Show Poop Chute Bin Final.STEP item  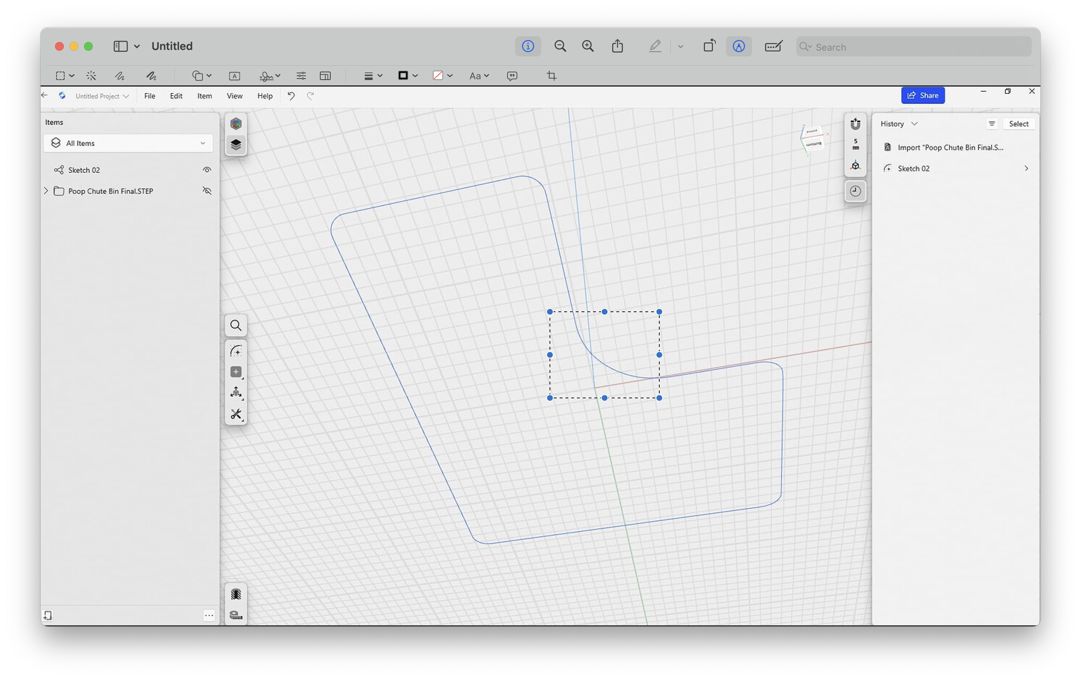206,191
